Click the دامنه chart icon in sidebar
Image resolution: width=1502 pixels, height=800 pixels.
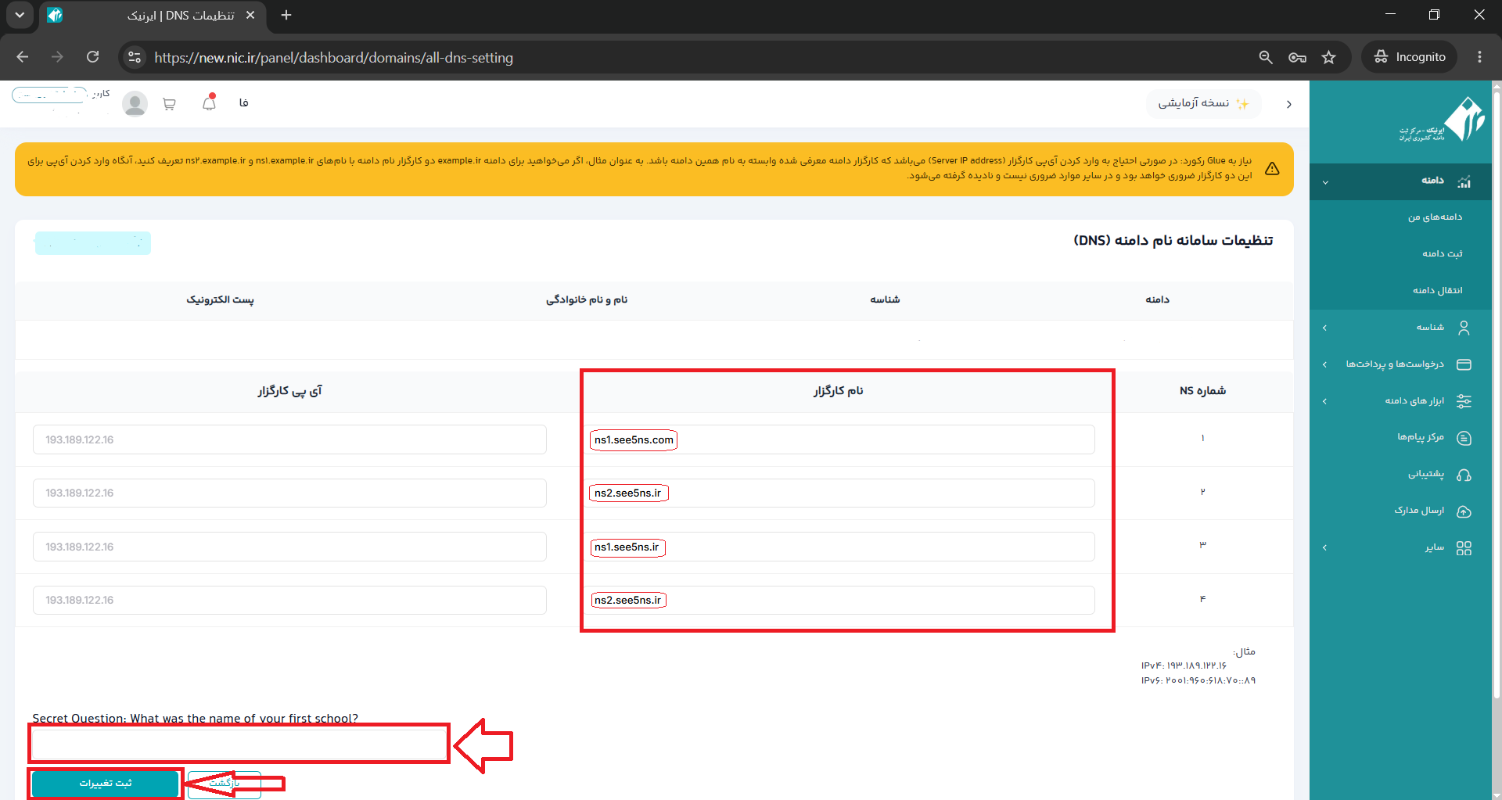tap(1464, 181)
